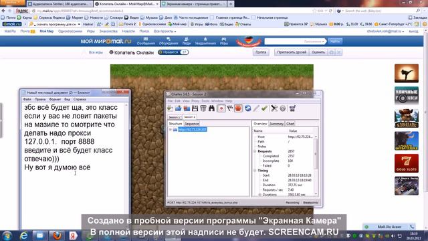
Task: Toggle the red record button in Charles
Action: 221,108
